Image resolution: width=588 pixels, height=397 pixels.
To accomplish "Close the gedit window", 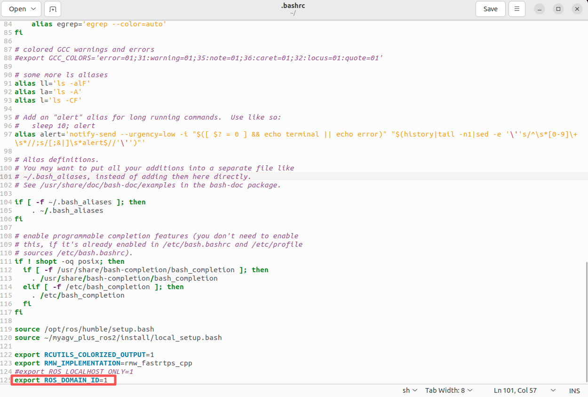I will pyautogui.click(x=577, y=9).
